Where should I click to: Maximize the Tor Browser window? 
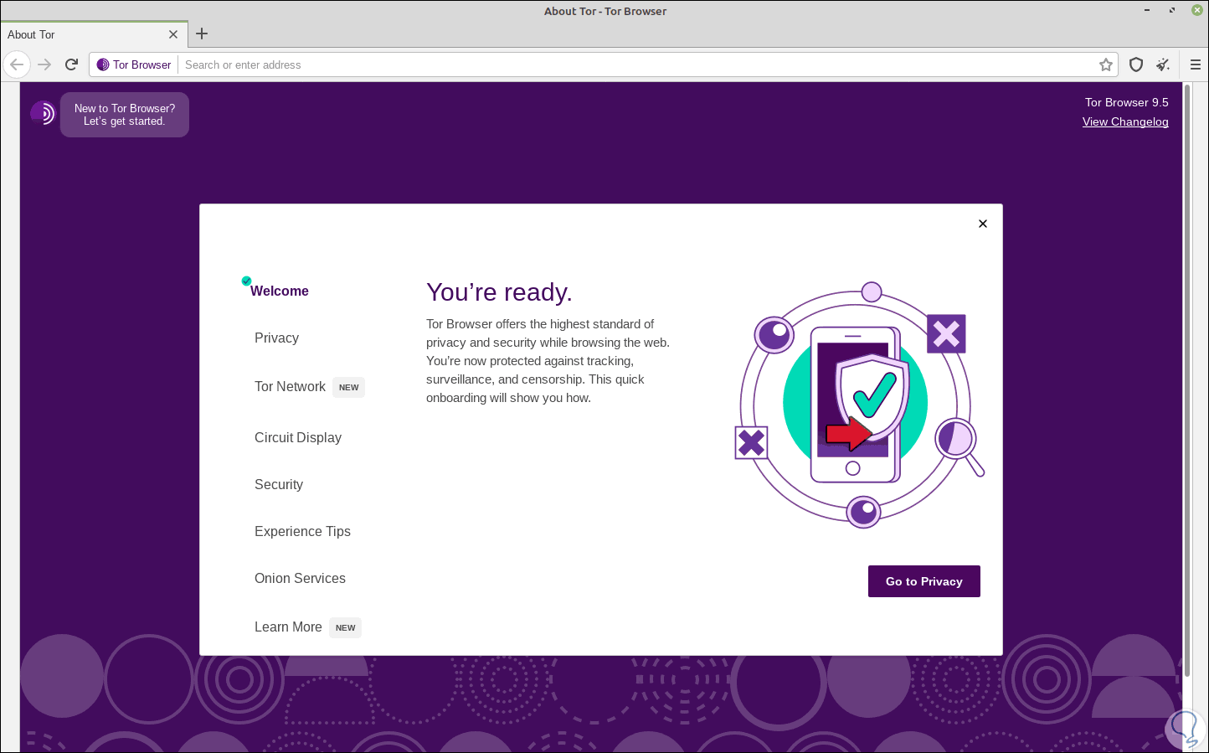[x=1171, y=11]
